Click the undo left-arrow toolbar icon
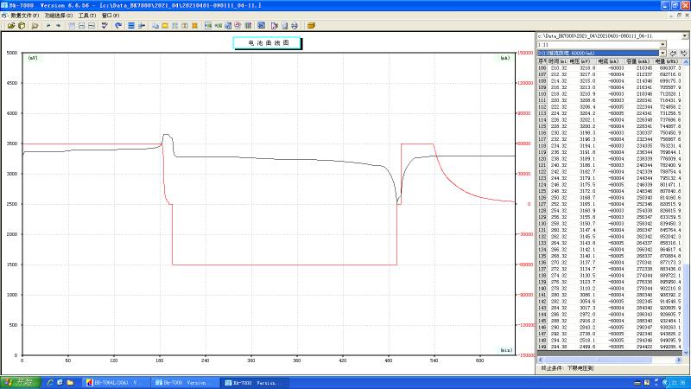This screenshot has height=389, width=691. point(48,25)
